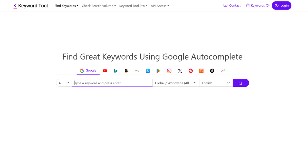Select the Instagram keyword source icon
Screen dimensions: 308x157
169,71
